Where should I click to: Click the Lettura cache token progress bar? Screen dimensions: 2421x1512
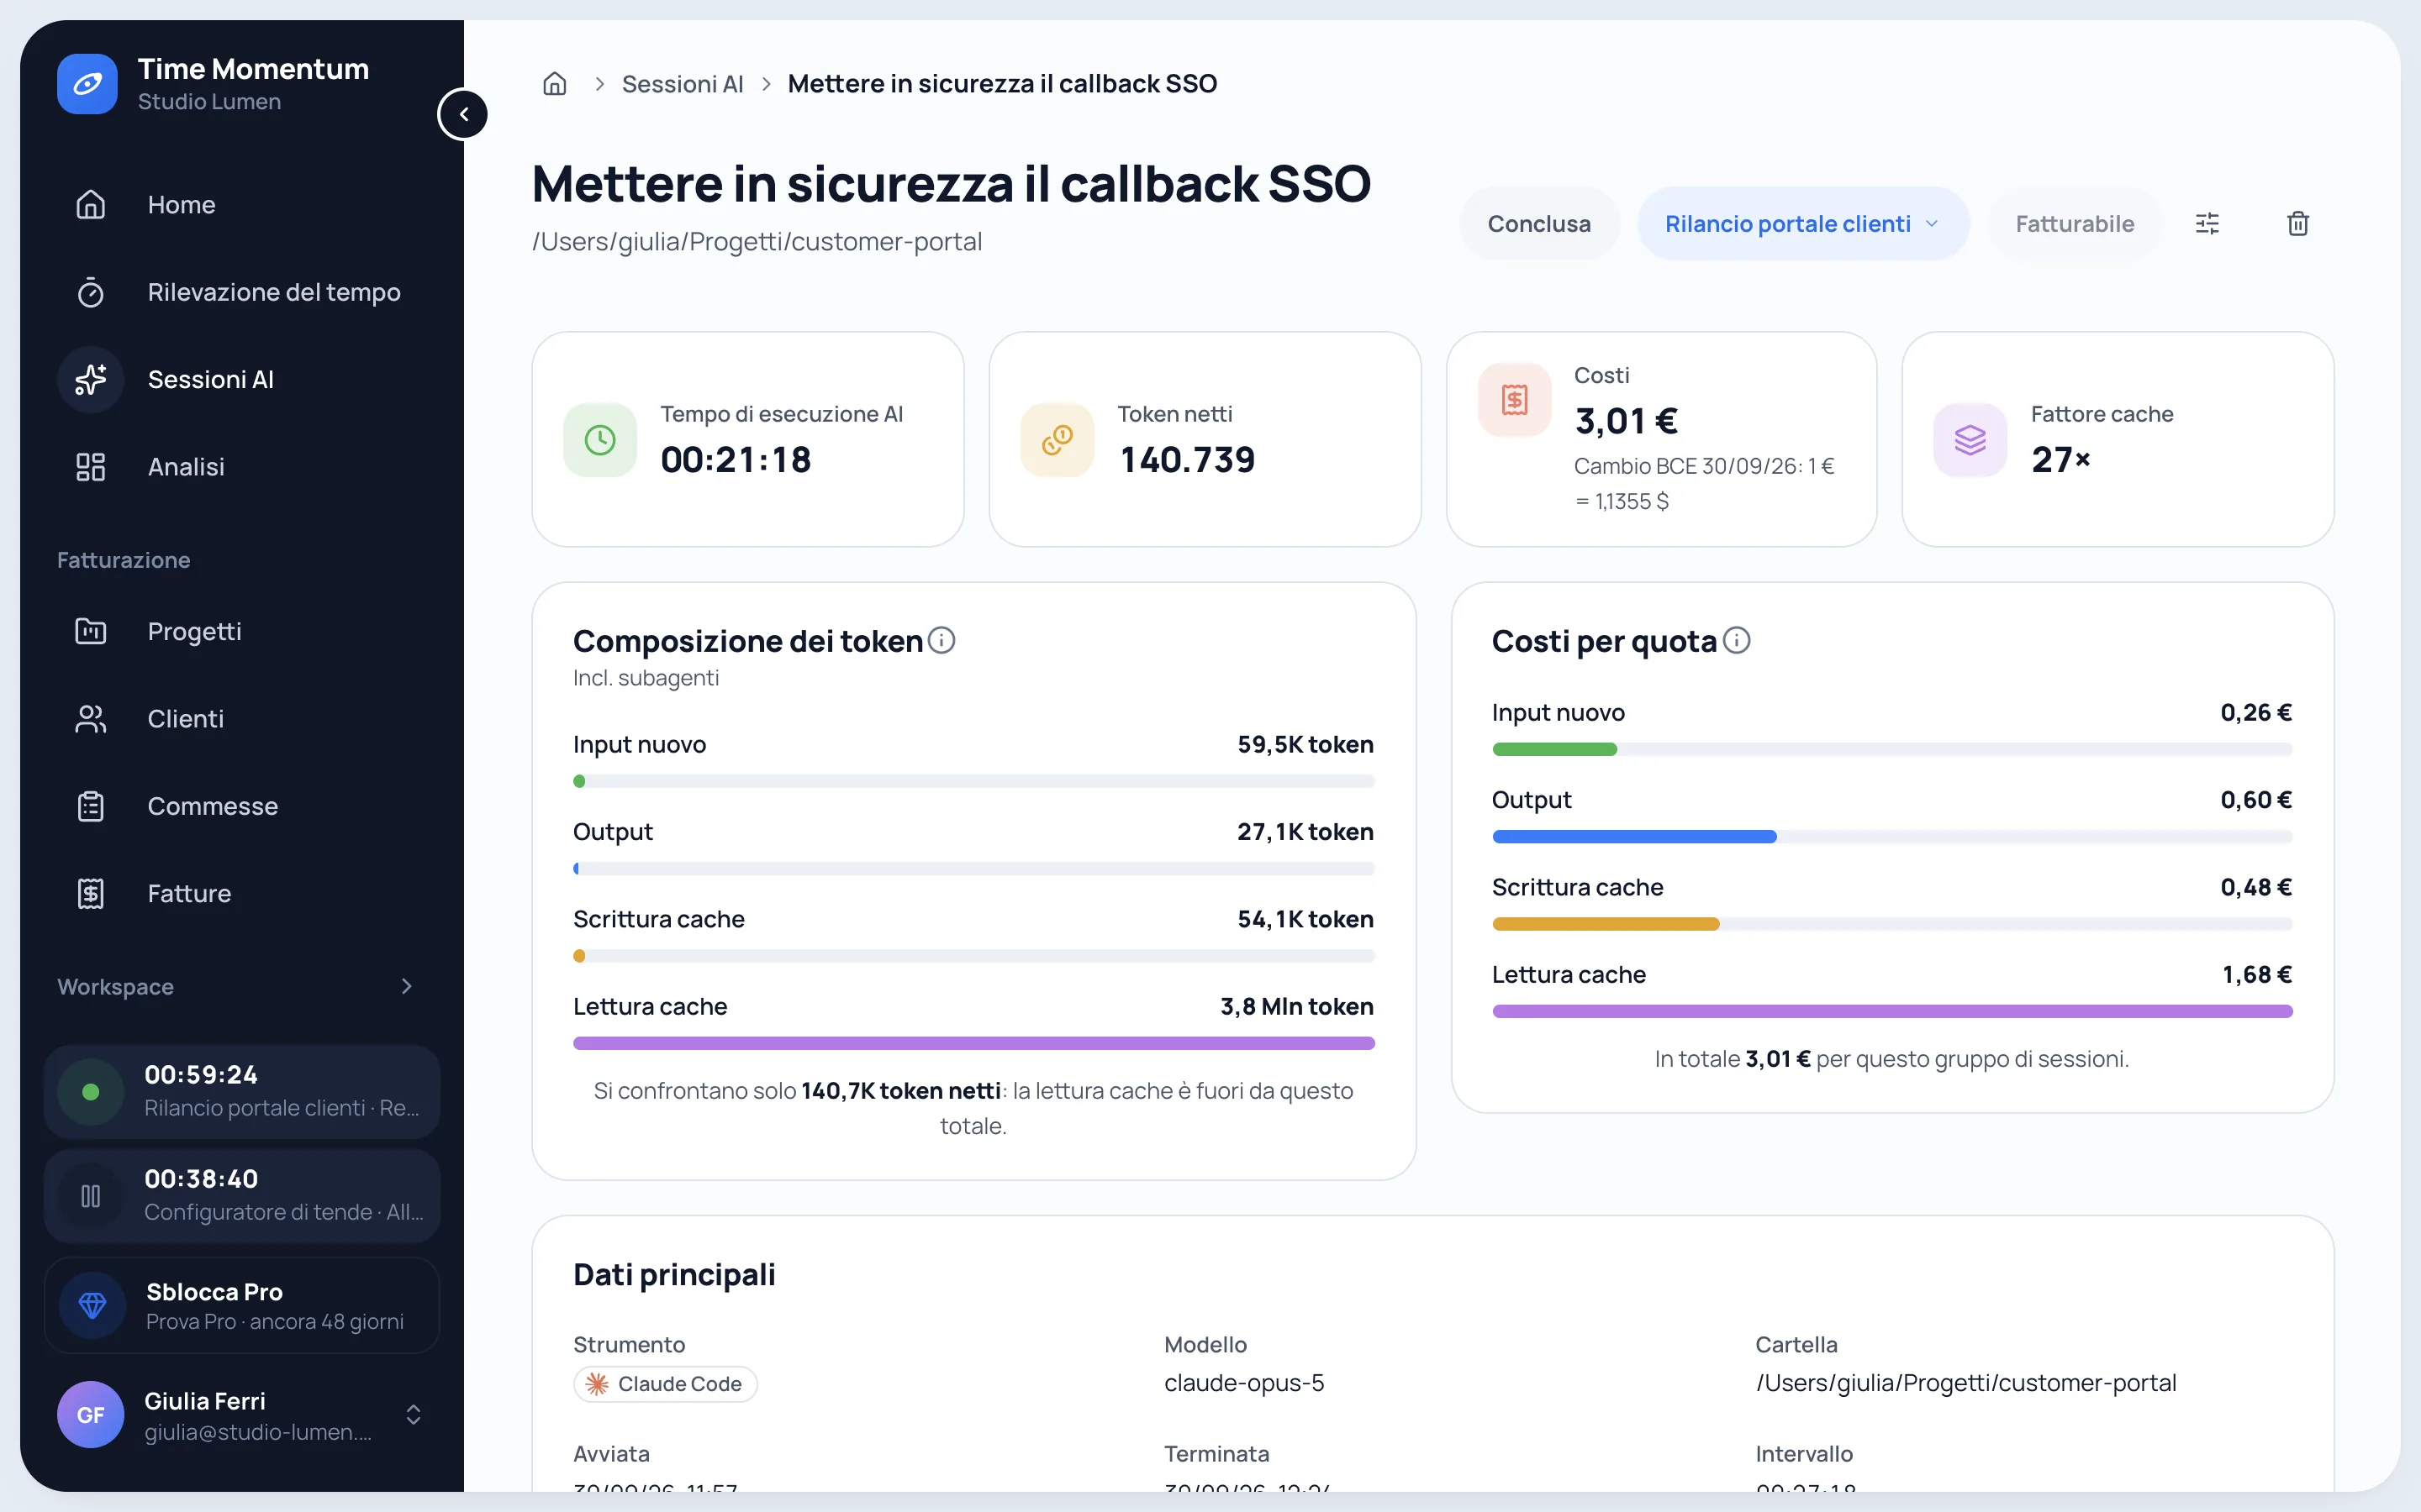[x=973, y=1043]
